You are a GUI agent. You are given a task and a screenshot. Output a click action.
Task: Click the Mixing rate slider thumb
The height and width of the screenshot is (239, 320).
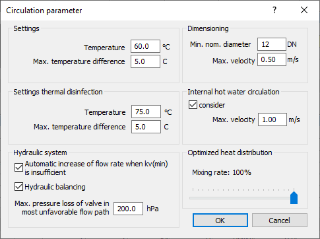[294, 197]
